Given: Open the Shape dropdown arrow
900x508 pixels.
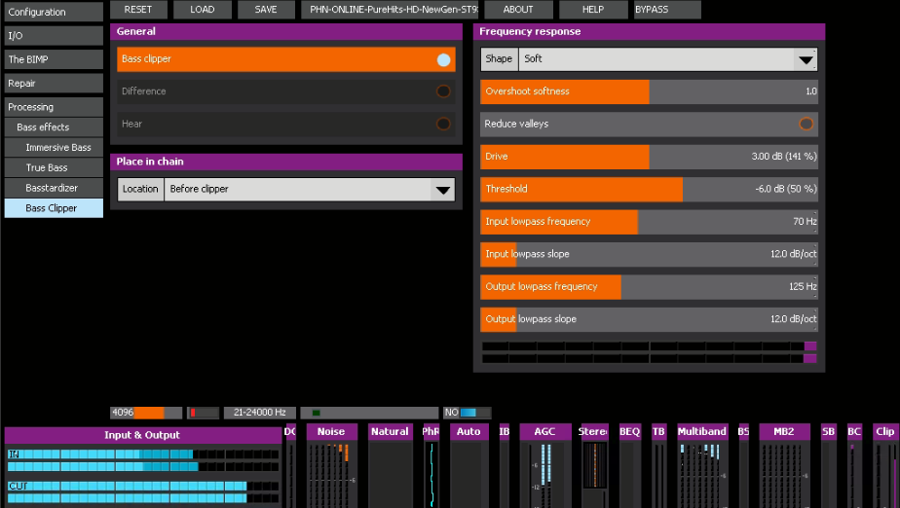Looking at the screenshot, I should point(805,59).
